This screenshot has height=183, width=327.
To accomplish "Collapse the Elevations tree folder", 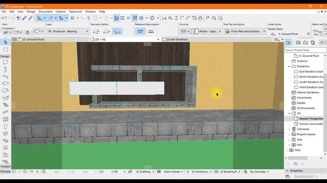I will tap(289, 67).
